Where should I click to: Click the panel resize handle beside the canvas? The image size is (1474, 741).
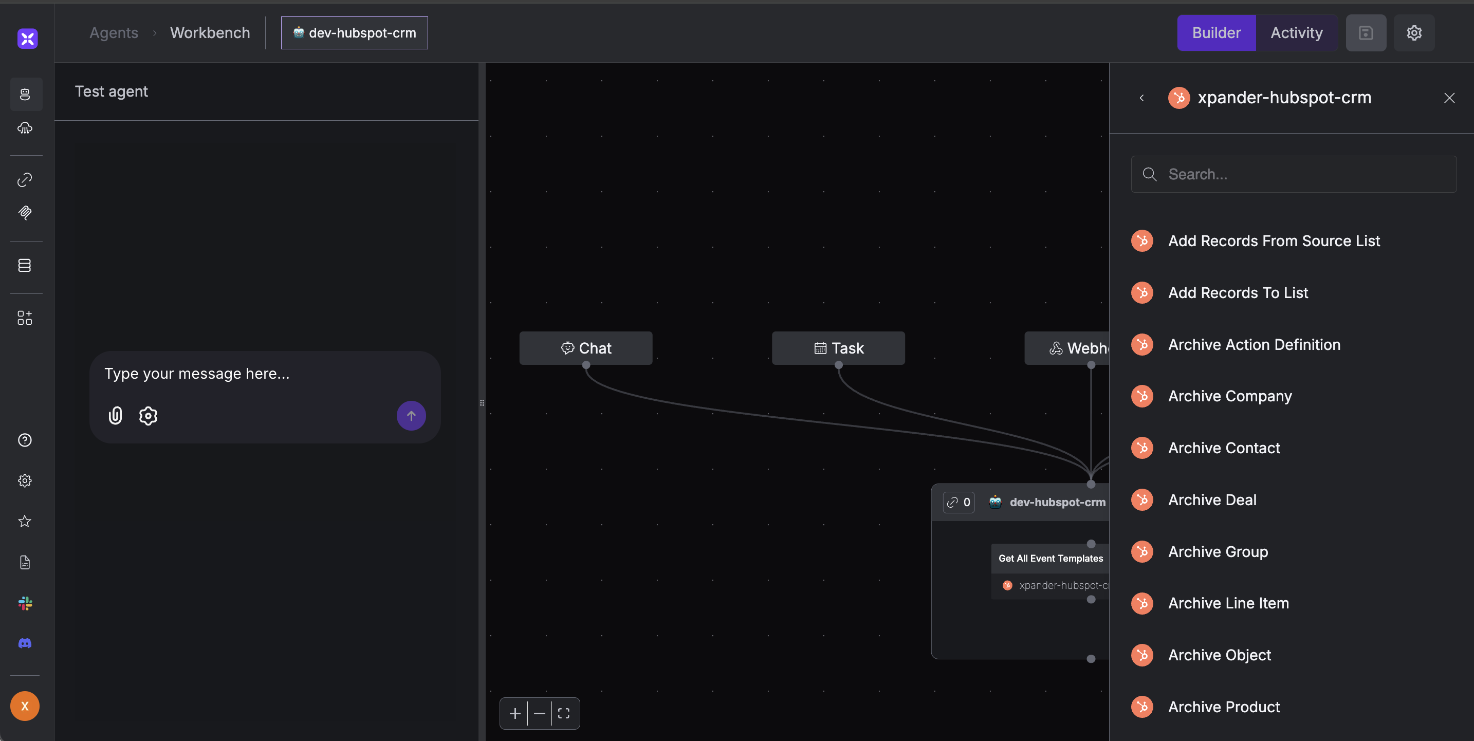tap(482, 403)
